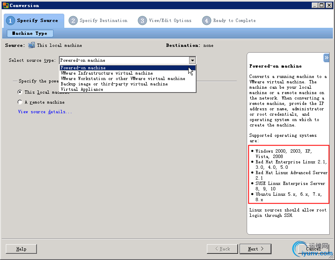
Task: Collapse the help panel with double-arrow icon
Action: [326, 58]
